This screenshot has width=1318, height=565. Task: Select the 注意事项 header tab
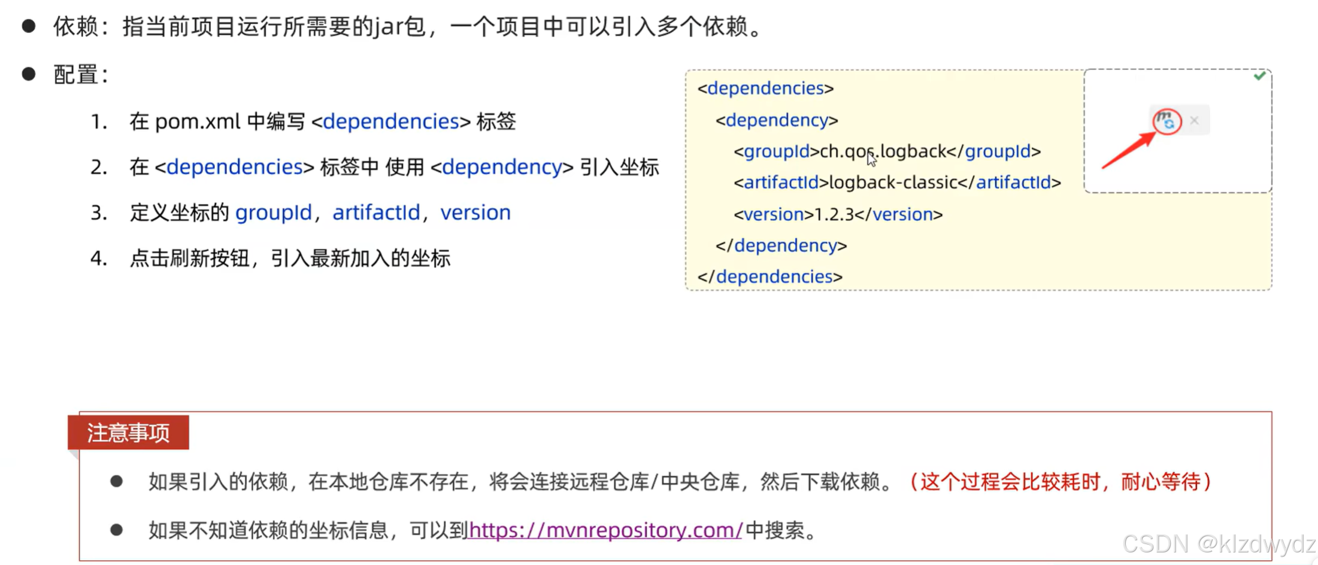tap(128, 432)
